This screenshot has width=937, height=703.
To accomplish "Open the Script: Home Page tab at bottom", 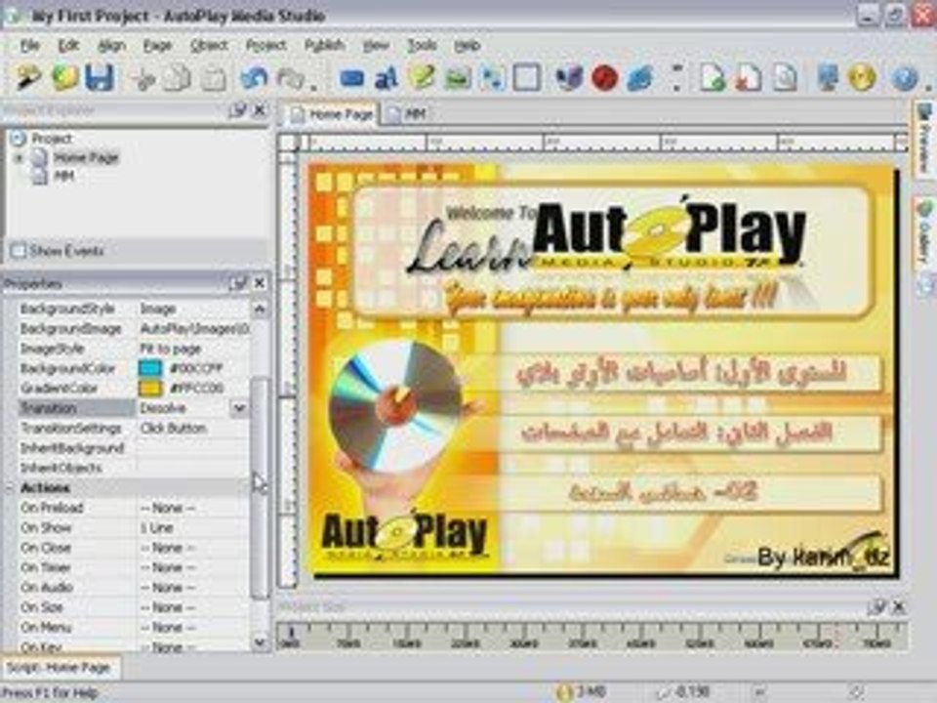I will click(59, 668).
